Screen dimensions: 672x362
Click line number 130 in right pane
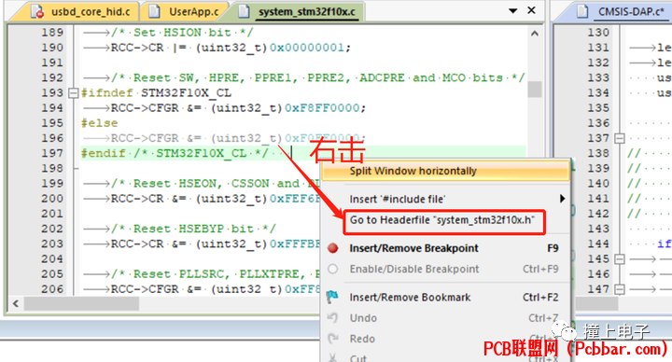(x=598, y=33)
